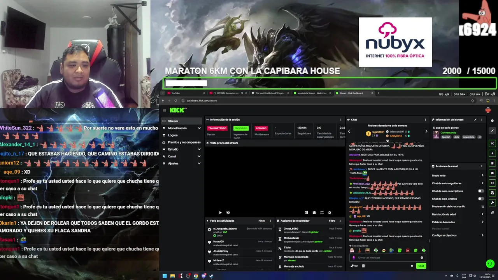The width and height of the screenshot is (498, 280).
Task: Click the wrench sidebar icon
Action: click(x=492, y=203)
